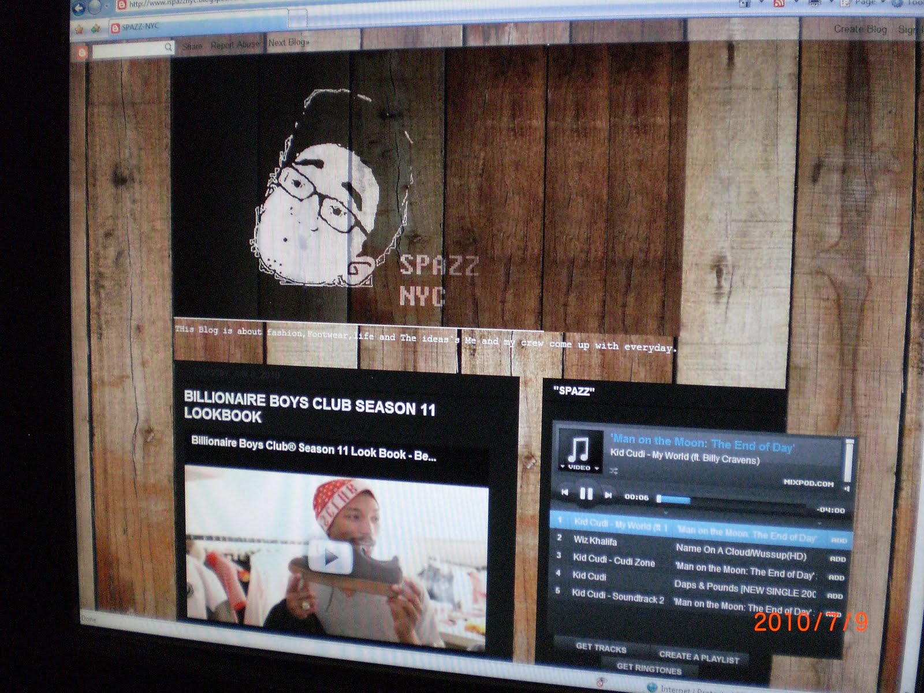
Task: Click the Blogger logo in the navbar
Action: pos(83,53)
